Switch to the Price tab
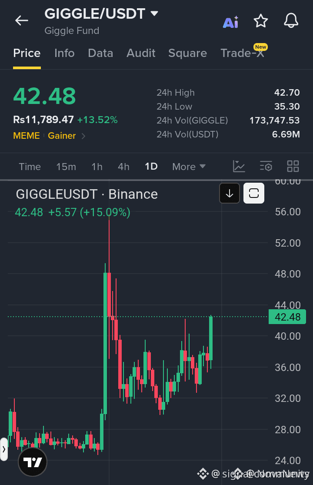The height and width of the screenshot is (485, 313). (x=27, y=53)
